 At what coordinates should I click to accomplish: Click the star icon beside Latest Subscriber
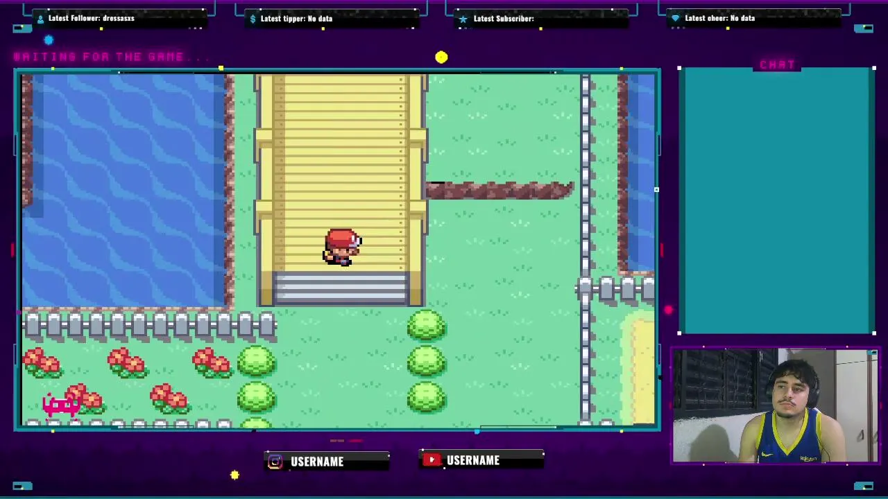tap(463, 19)
